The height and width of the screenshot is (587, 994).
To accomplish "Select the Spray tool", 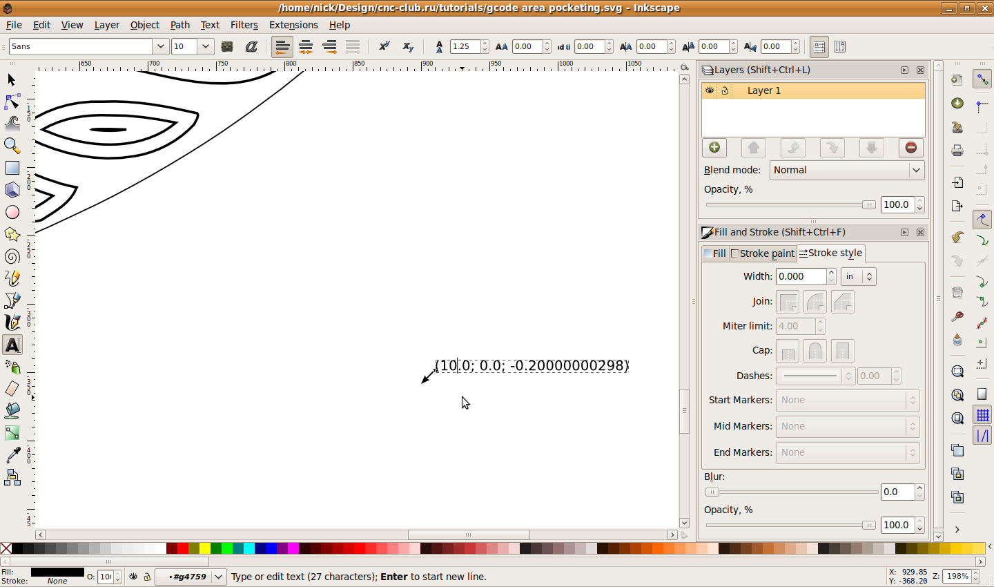I will (12, 367).
